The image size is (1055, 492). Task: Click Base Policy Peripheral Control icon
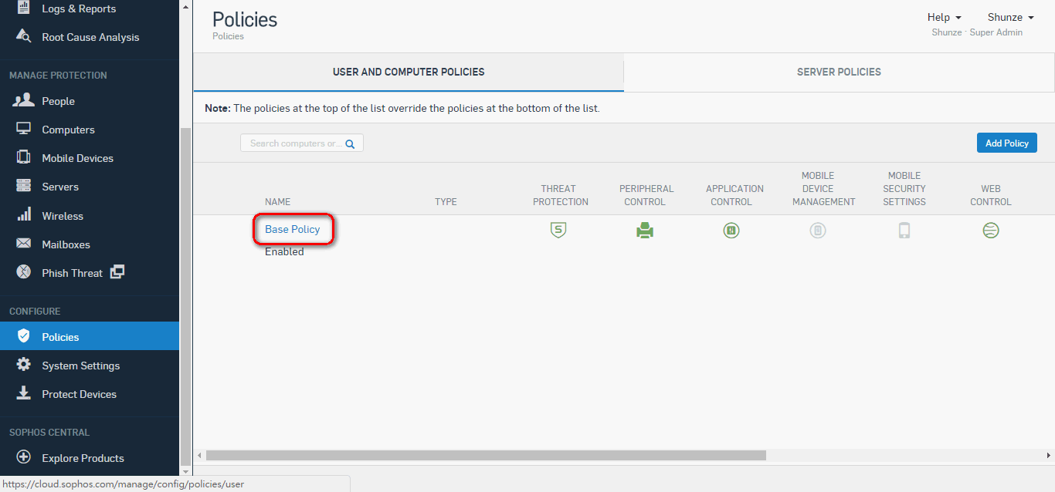pyautogui.click(x=645, y=230)
